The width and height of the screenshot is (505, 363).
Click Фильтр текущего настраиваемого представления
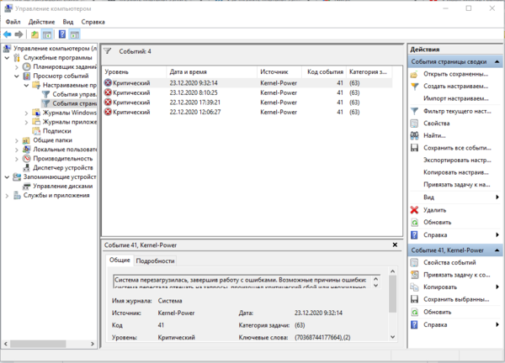pyautogui.click(x=456, y=110)
